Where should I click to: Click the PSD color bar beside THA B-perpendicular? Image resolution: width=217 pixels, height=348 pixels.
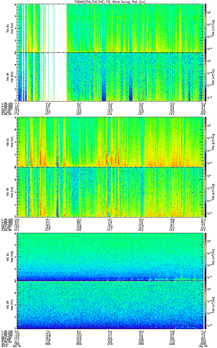pyautogui.click(x=206, y=28)
